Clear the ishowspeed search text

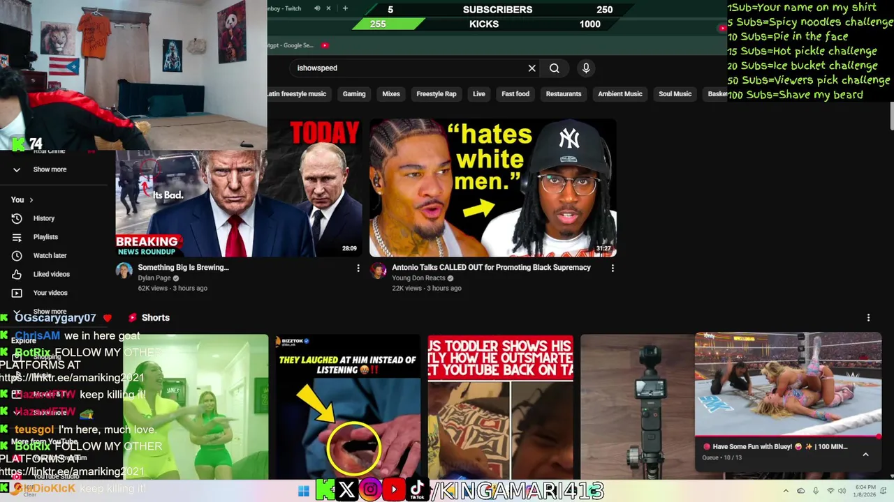click(532, 68)
